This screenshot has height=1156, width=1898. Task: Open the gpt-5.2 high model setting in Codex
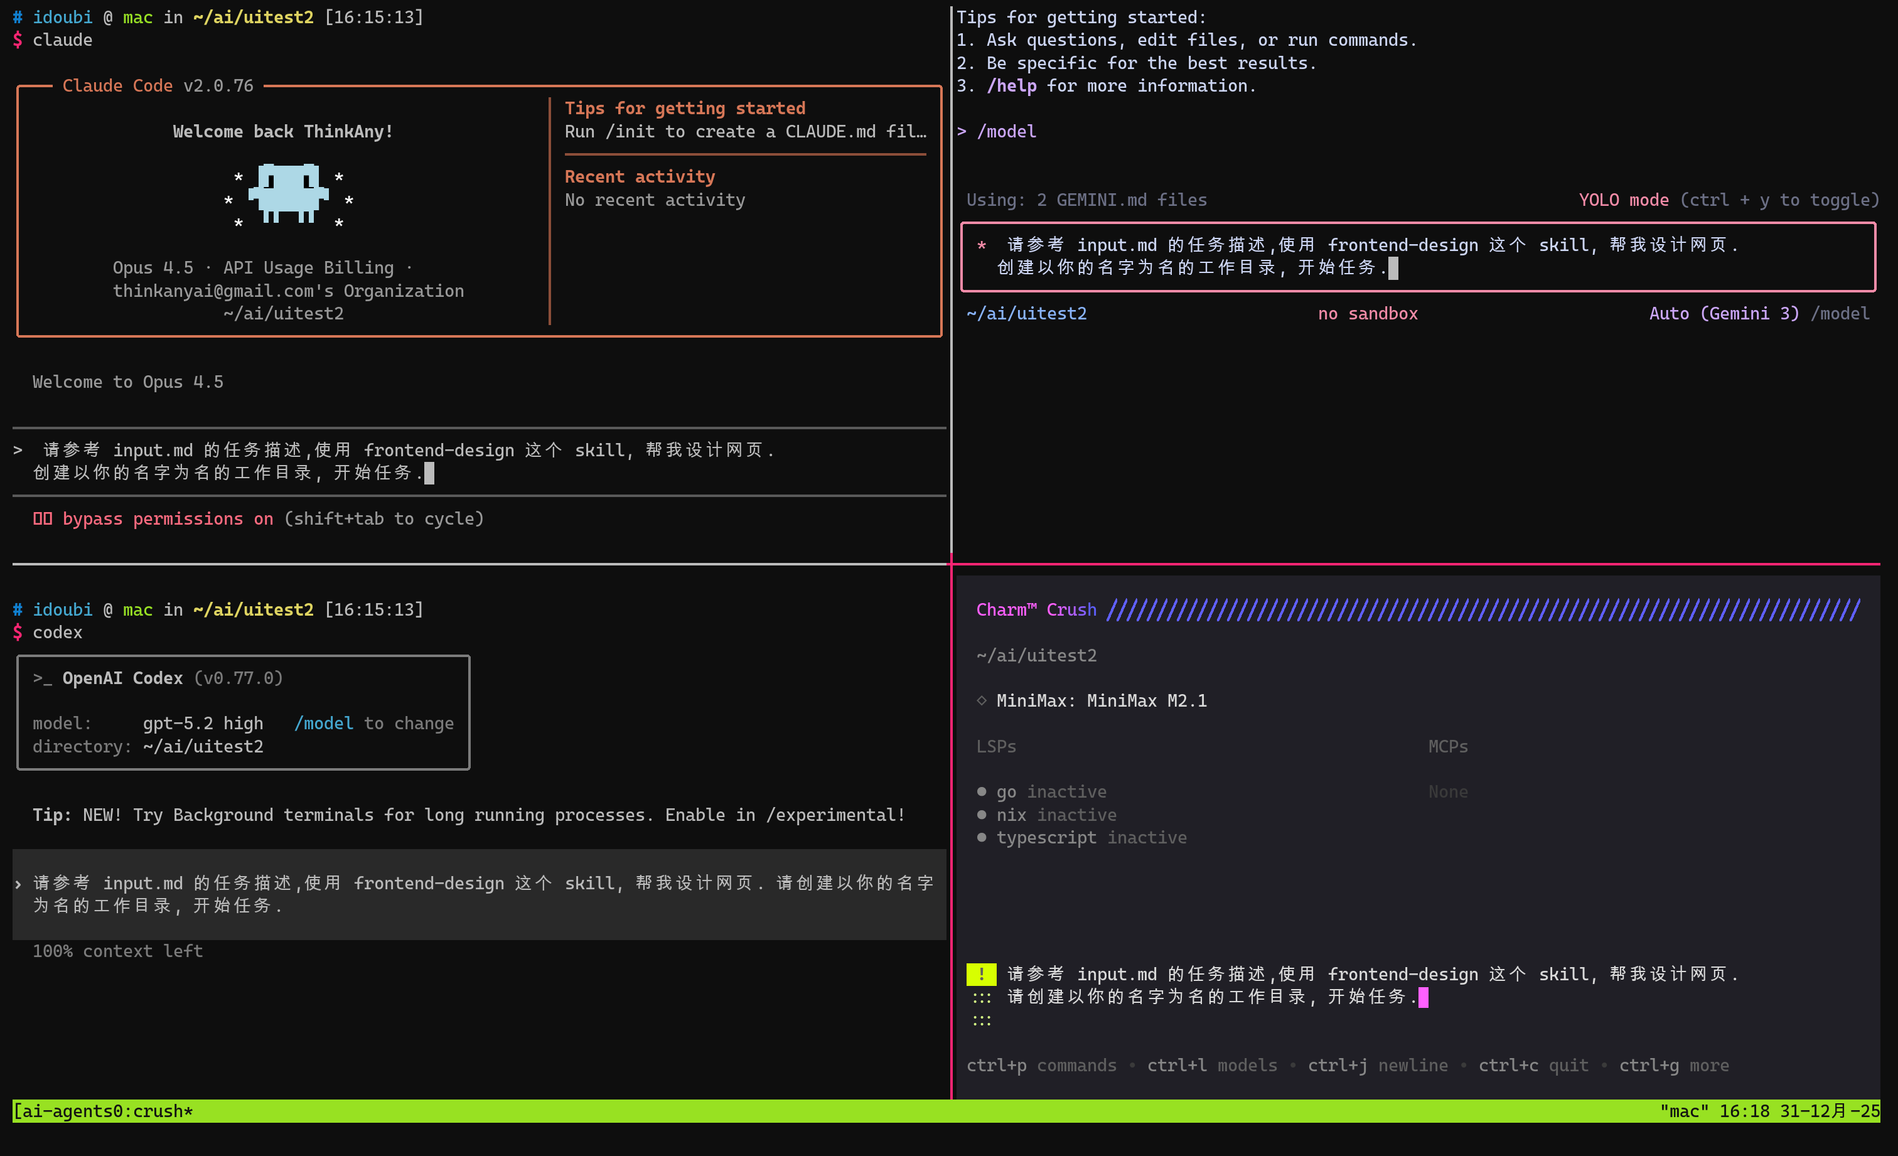click(x=203, y=724)
